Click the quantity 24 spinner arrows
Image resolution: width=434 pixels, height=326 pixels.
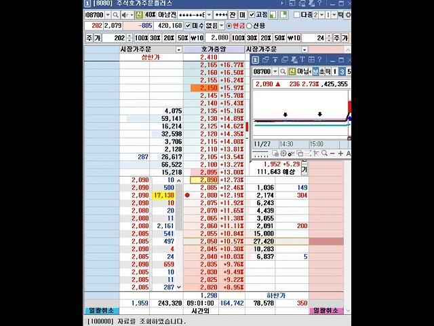(329, 38)
